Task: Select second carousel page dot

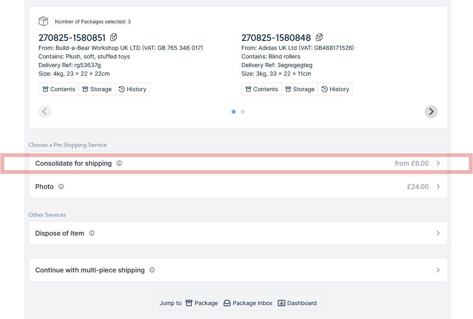Action: [243, 112]
